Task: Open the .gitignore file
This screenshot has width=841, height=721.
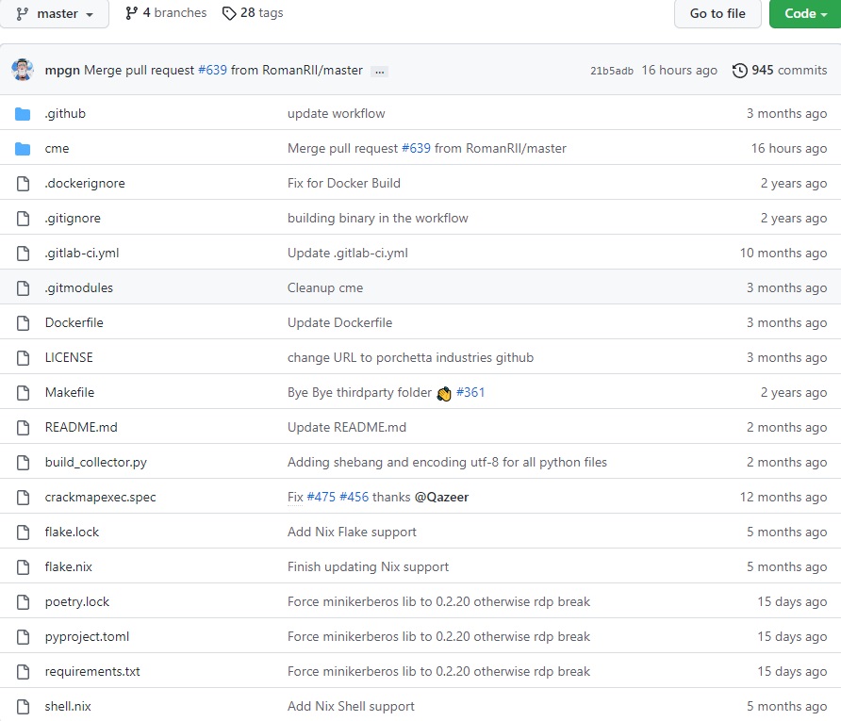Action: click(73, 218)
